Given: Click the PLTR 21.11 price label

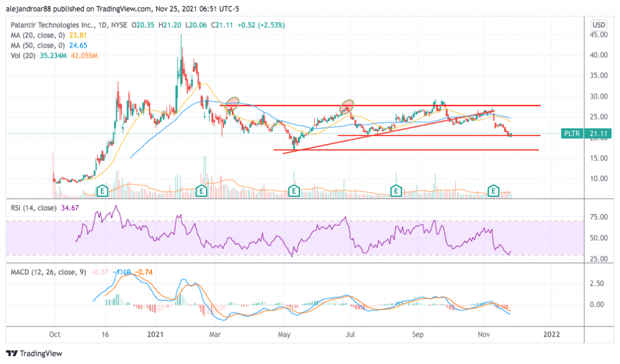Looking at the screenshot, I should point(586,134).
